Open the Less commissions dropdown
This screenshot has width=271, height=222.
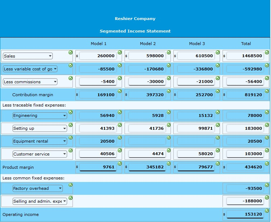pos(30,82)
